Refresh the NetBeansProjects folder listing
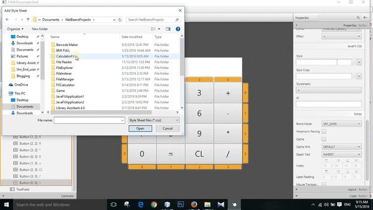Screen dimensions: 373x210 click(120, 20)
